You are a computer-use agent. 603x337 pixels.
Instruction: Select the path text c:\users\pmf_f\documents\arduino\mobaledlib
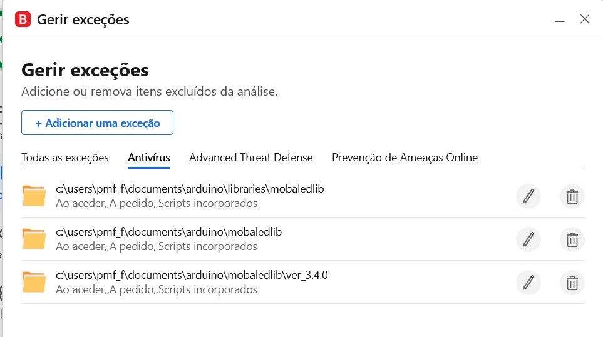[169, 232]
